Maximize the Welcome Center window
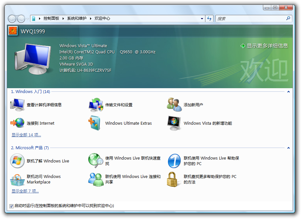The width and height of the screenshot is (301, 219). coord(275,8)
